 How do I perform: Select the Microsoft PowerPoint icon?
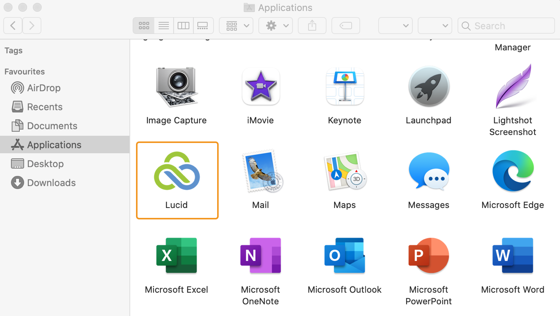click(429, 256)
